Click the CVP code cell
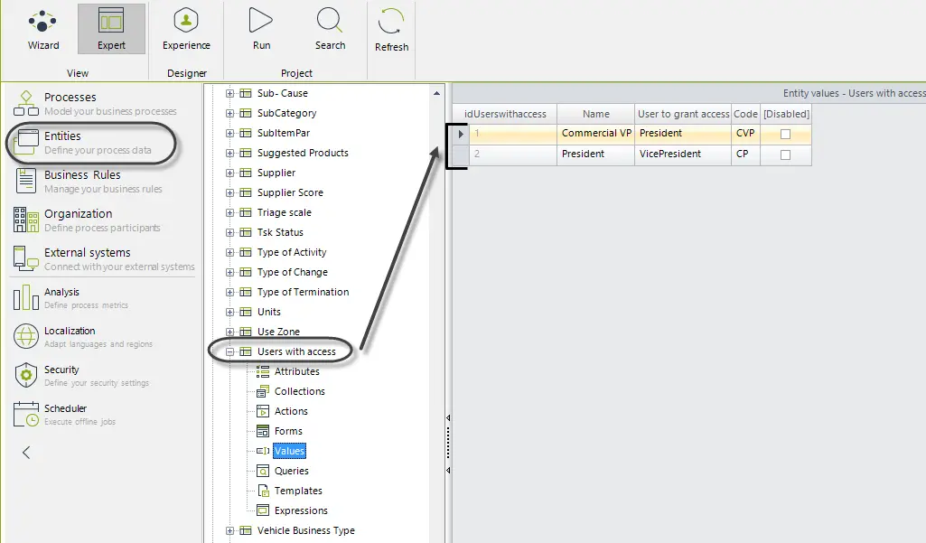The width and height of the screenshot is (926, 543). click(x=745, y=134)
